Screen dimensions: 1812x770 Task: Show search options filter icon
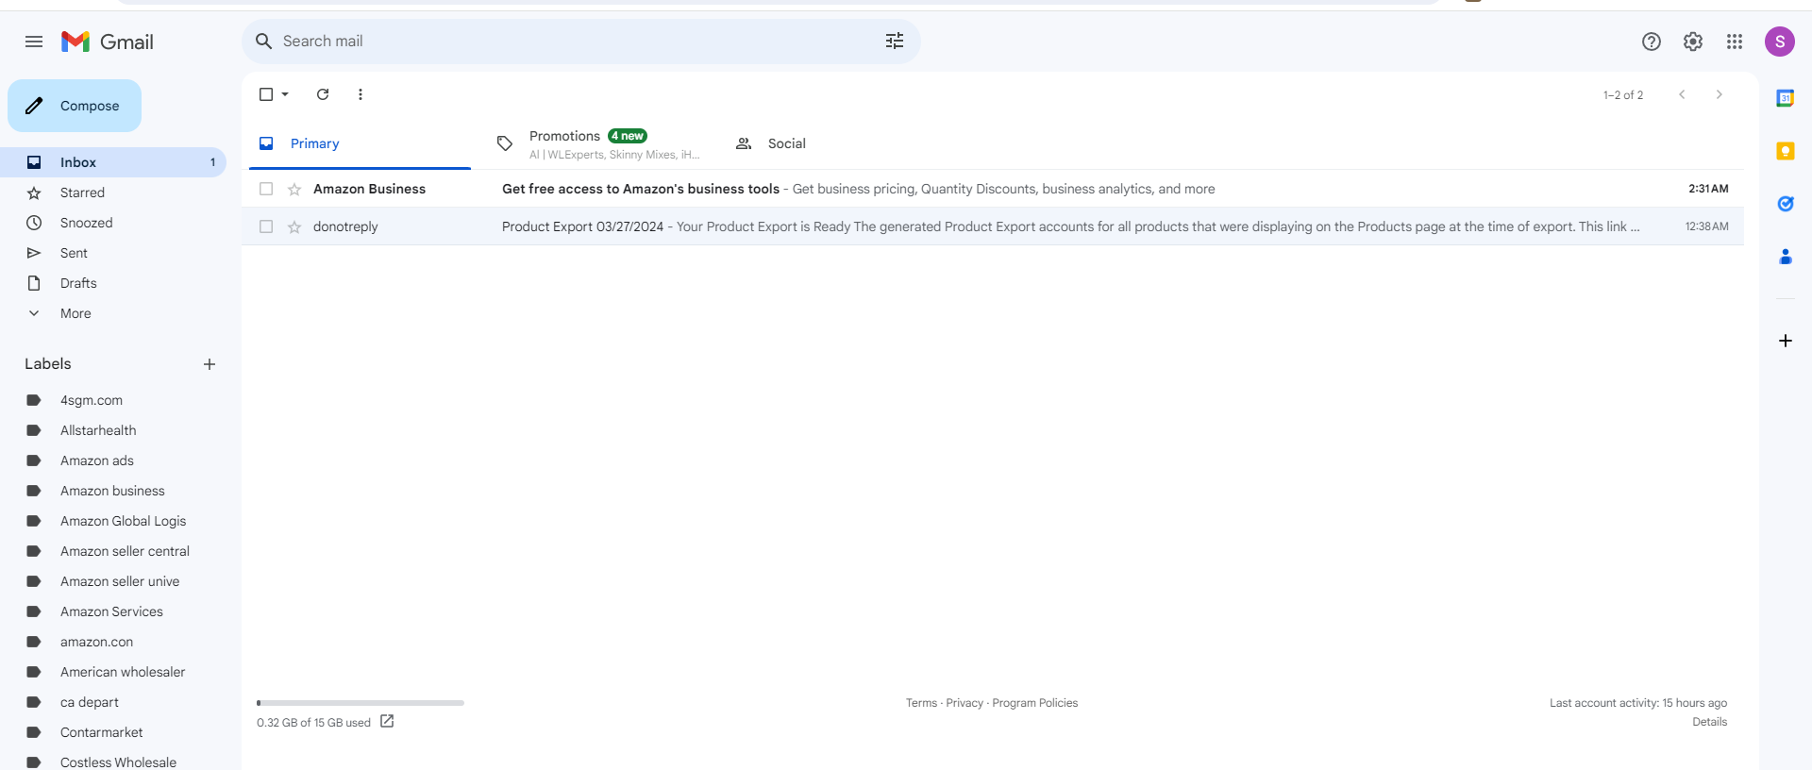point(895,41)
